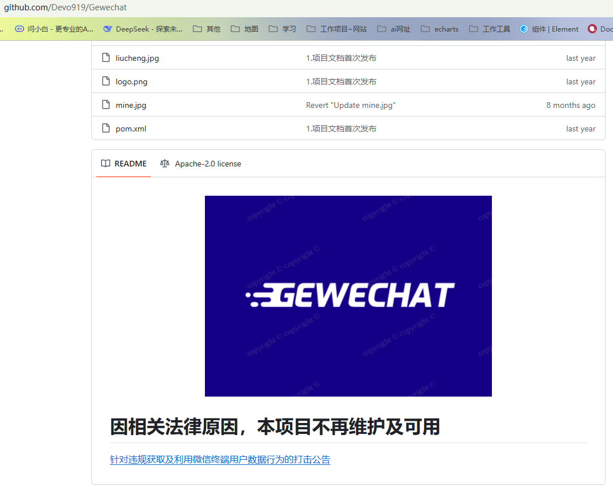Open the liucheng.jpg file
613x489 pixels.
click(x=137, y=58)
